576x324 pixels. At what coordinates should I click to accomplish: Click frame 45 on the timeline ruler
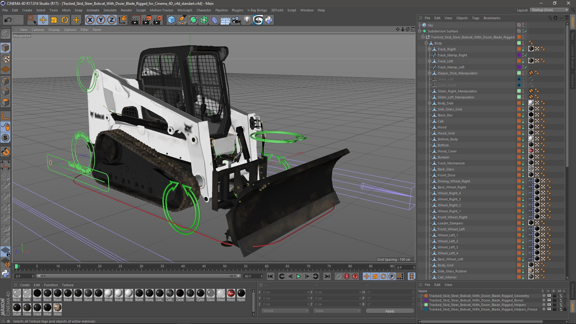(204, 266)
